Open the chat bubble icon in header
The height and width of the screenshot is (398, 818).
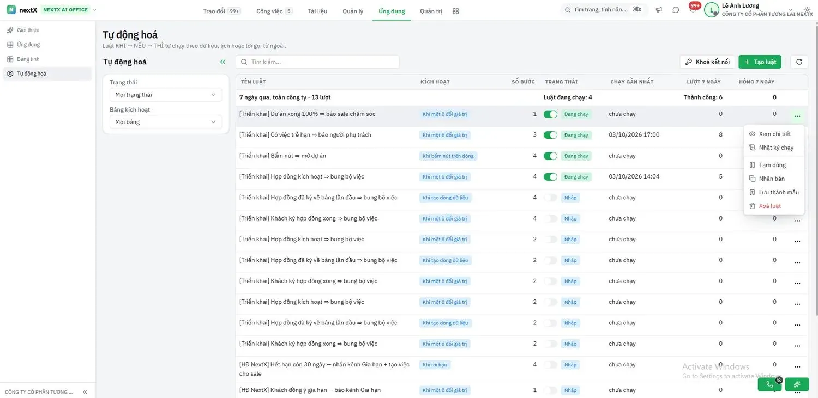point(676,10)
